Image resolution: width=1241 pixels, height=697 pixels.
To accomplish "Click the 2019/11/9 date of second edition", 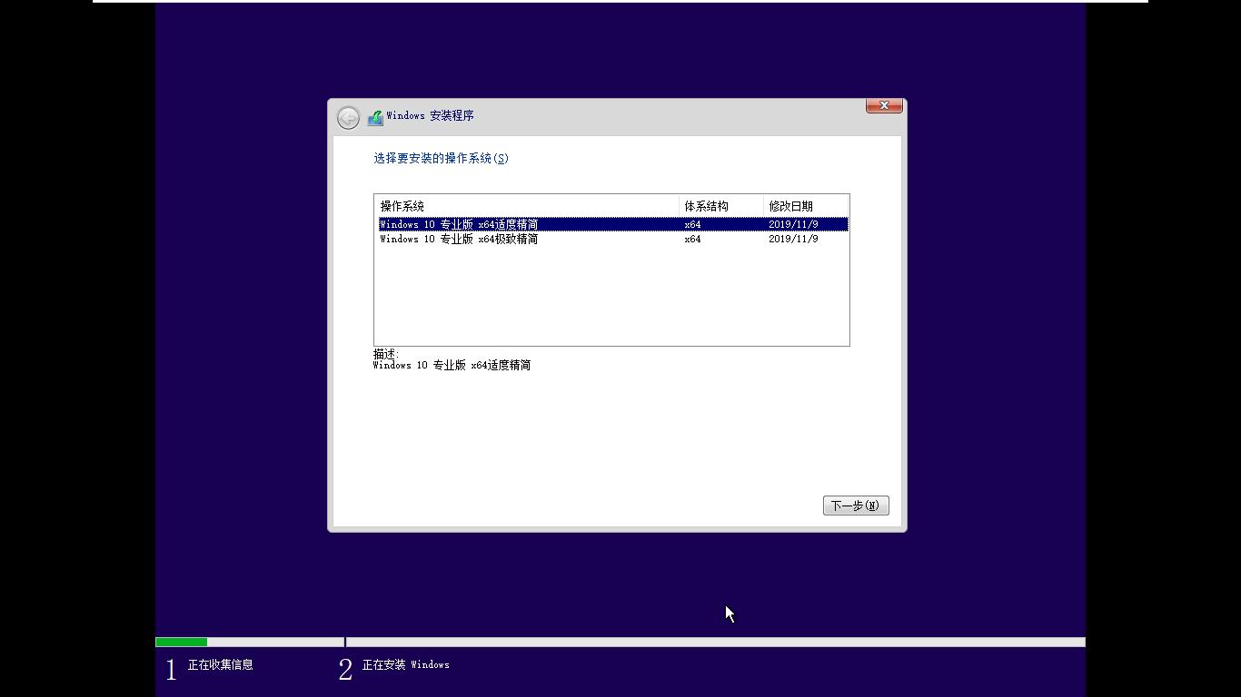I will pyautogui.click(x=790, y=239).
